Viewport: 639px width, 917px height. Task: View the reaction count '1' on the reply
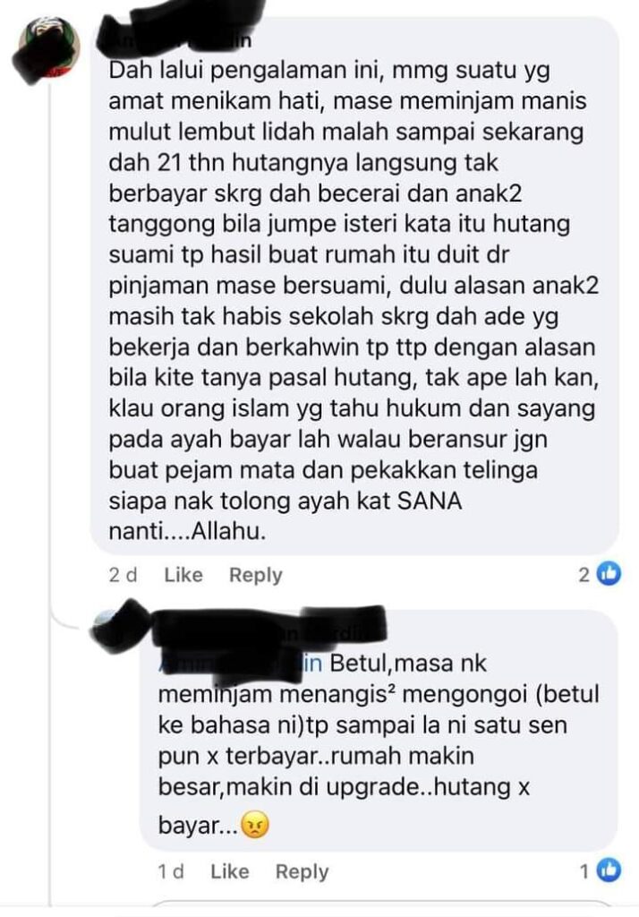(x=584, y=872)
